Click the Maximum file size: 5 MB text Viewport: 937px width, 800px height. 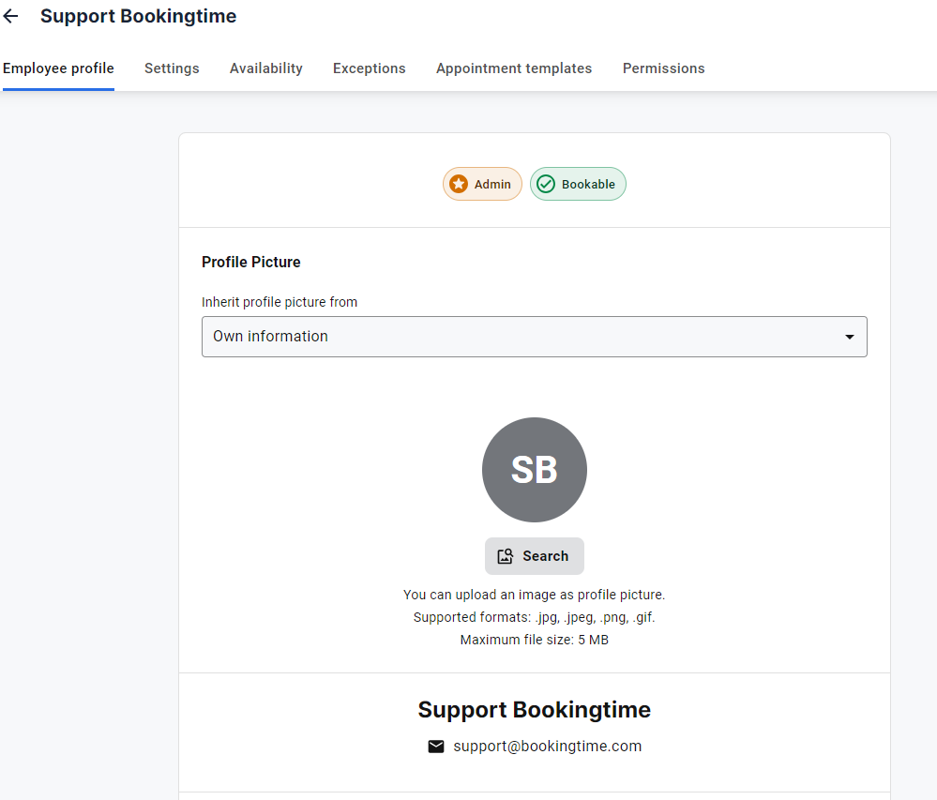(535, 640)
